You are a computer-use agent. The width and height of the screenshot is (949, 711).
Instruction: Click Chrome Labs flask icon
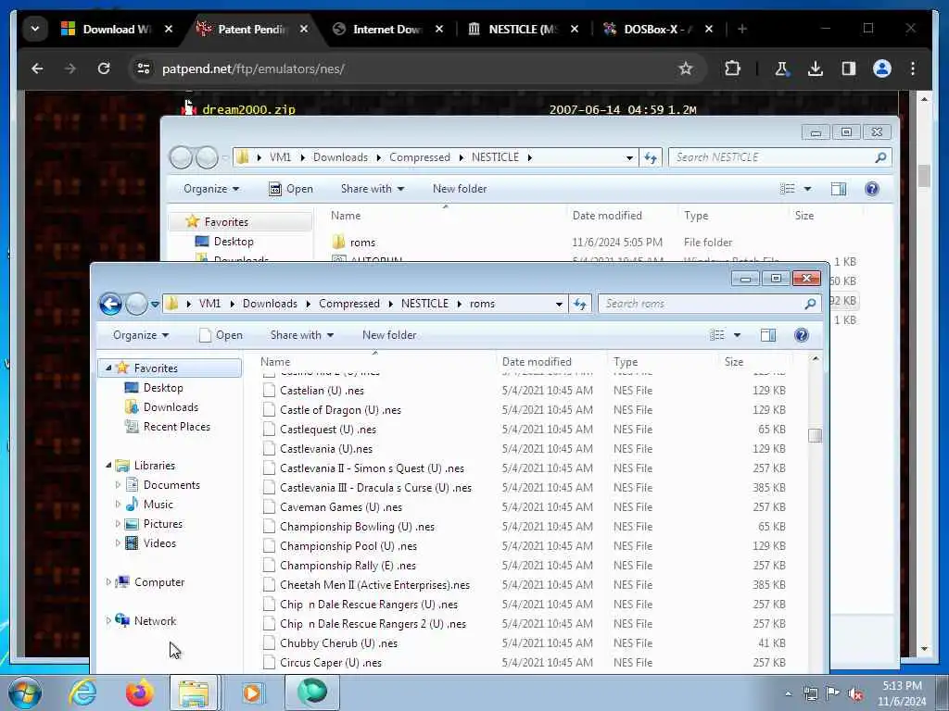[x=781, y=69]
